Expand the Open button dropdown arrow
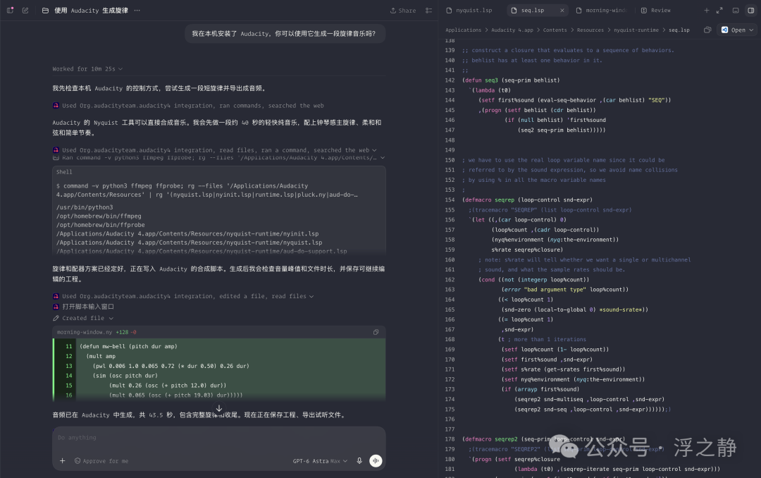 (751, 30)
